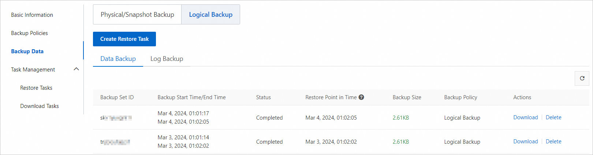Screen dimensions: 593x155
Task: Open Basic Information in the sidebar
Action: click(x=32, y=15)
